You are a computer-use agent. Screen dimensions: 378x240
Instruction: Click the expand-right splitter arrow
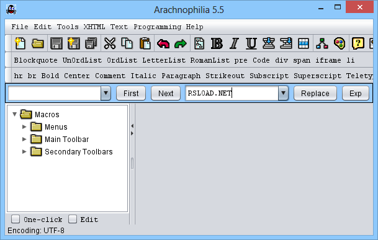click(132, 133)
